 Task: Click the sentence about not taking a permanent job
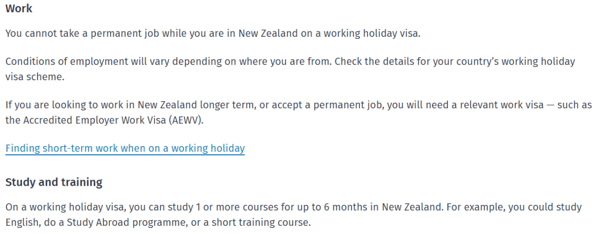(213, 34)
